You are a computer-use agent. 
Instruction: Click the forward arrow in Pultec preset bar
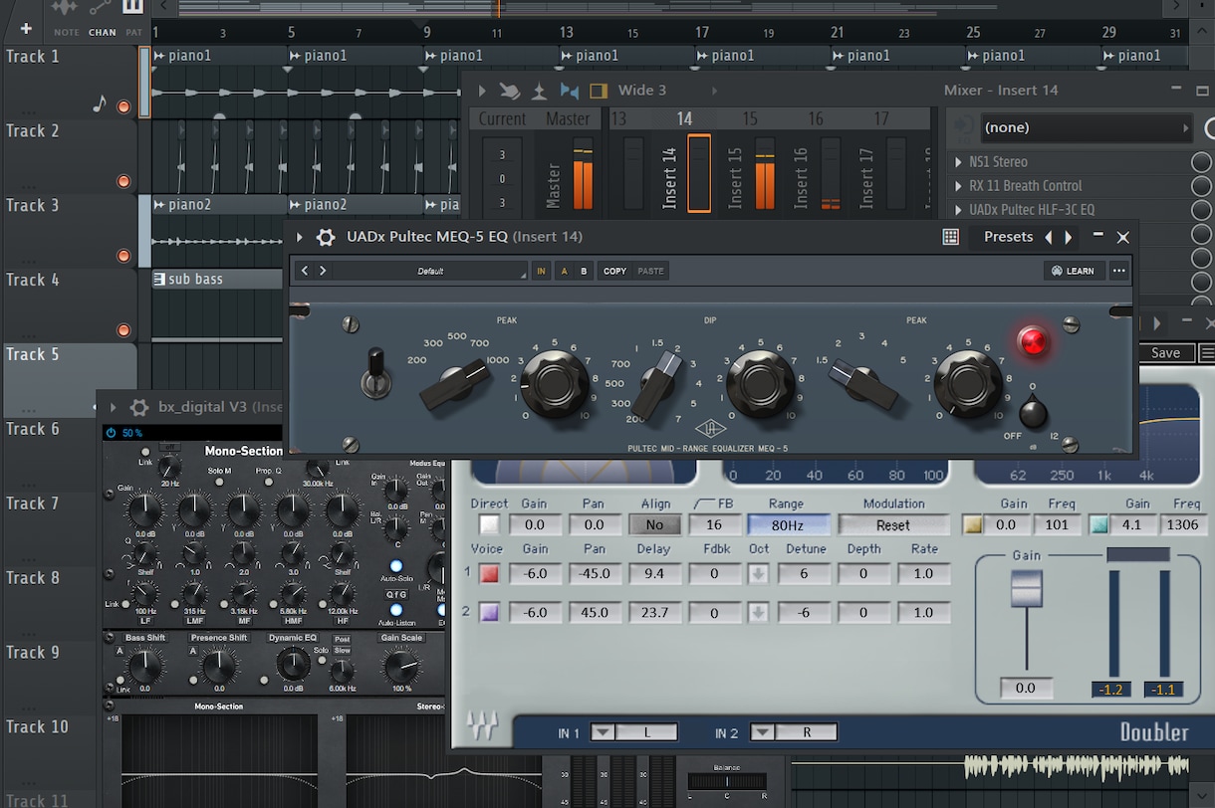(x=323, y=271)
